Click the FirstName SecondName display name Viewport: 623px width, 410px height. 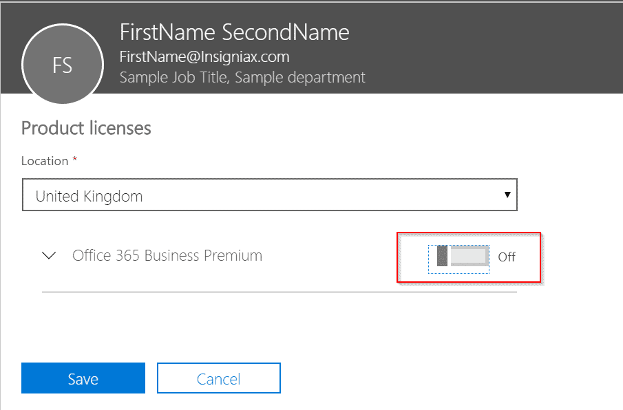(235, 32)
